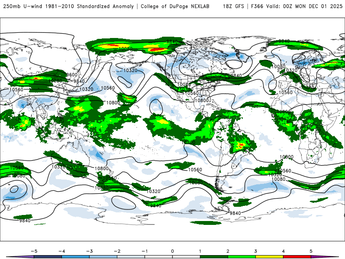Click the '250mb U-wind 1981-2010 Standardized Anomaly' title
The image size is (345, 259).
point(69,6)
